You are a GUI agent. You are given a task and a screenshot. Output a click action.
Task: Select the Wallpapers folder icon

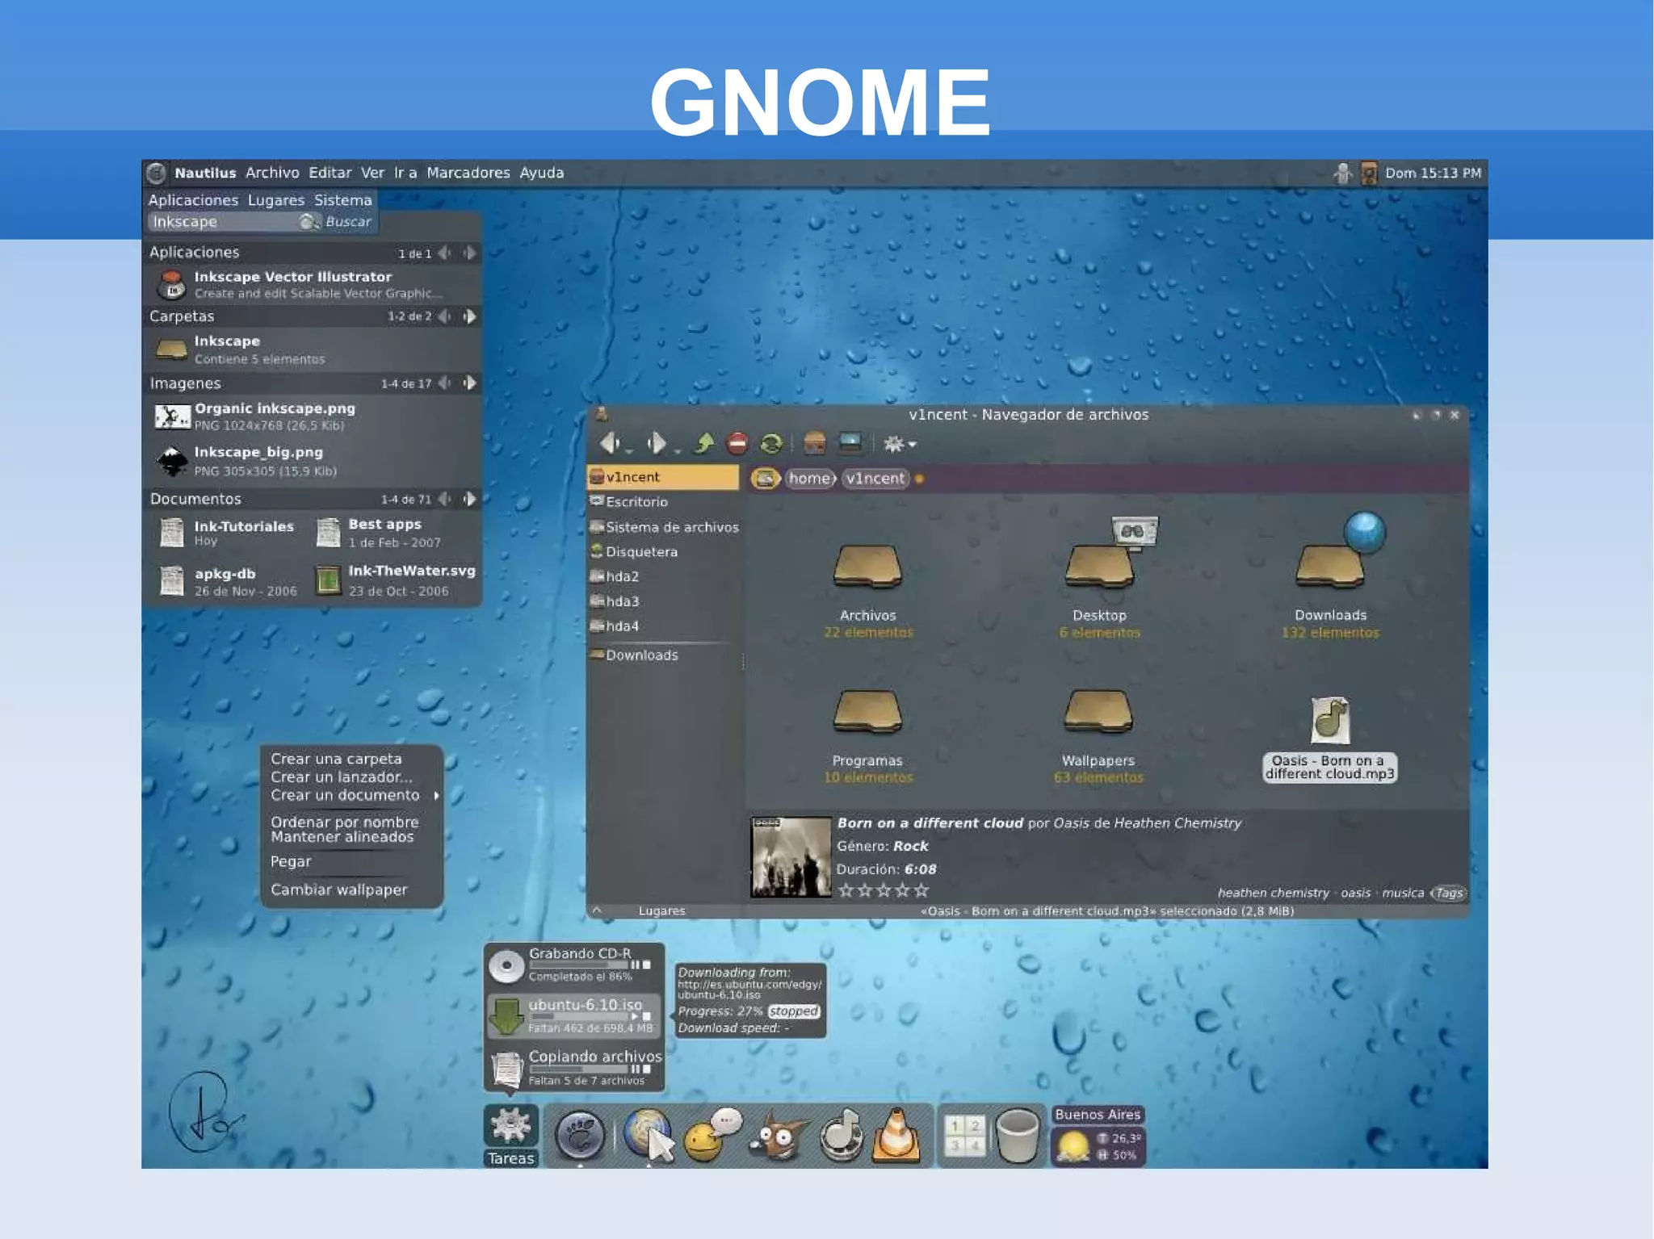1098,711
